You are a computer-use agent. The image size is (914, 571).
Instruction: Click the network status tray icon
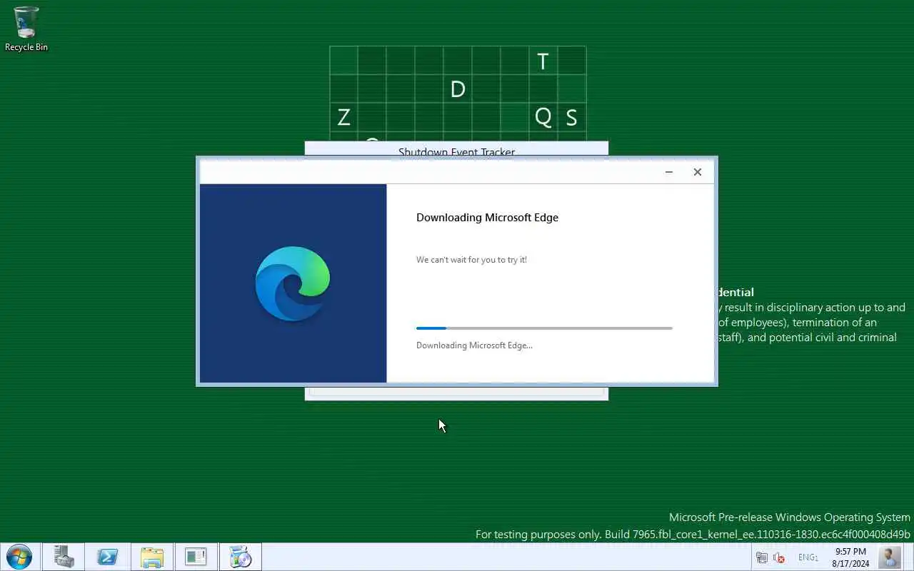(x=762, y=557)
